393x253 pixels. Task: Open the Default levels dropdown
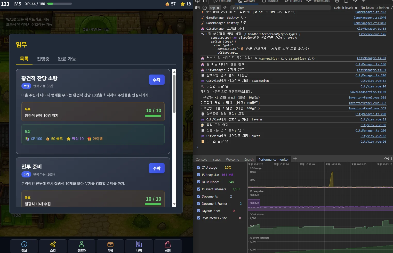pyautogui.click(x=346, y=8)
